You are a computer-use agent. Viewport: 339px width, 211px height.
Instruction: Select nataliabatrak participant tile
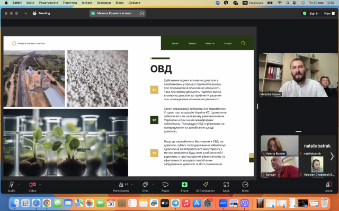tap(317, 146)
